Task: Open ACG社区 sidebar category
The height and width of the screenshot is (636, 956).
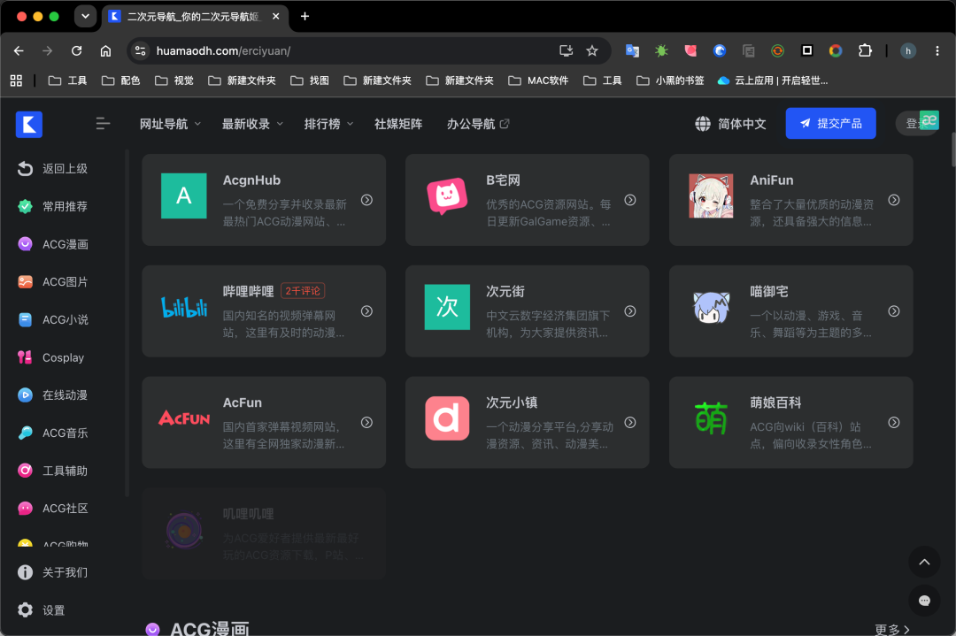Action: (x=54, y=509)
